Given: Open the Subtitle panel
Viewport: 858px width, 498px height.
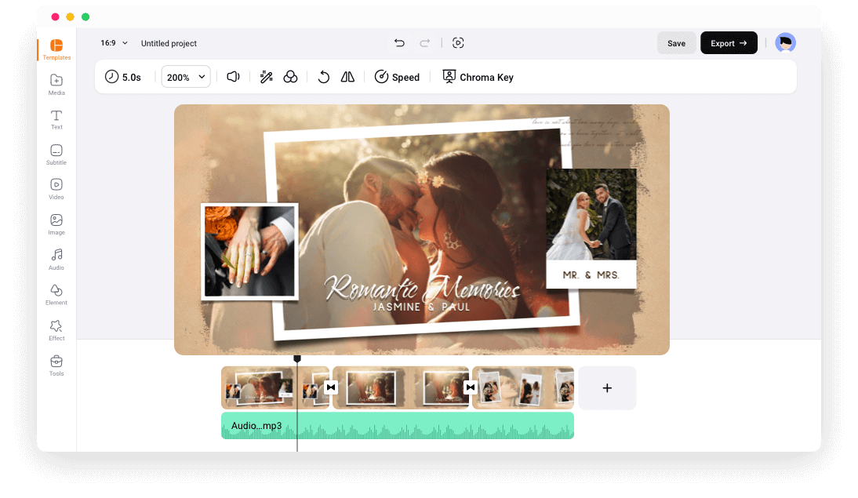Looking at the screenshot, I should click(56, 154).
